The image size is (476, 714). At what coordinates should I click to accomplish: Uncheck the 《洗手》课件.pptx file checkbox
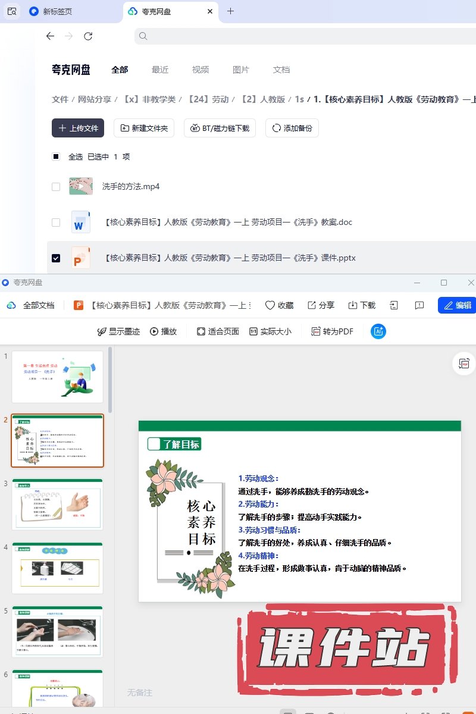click(x=56, y=258)
